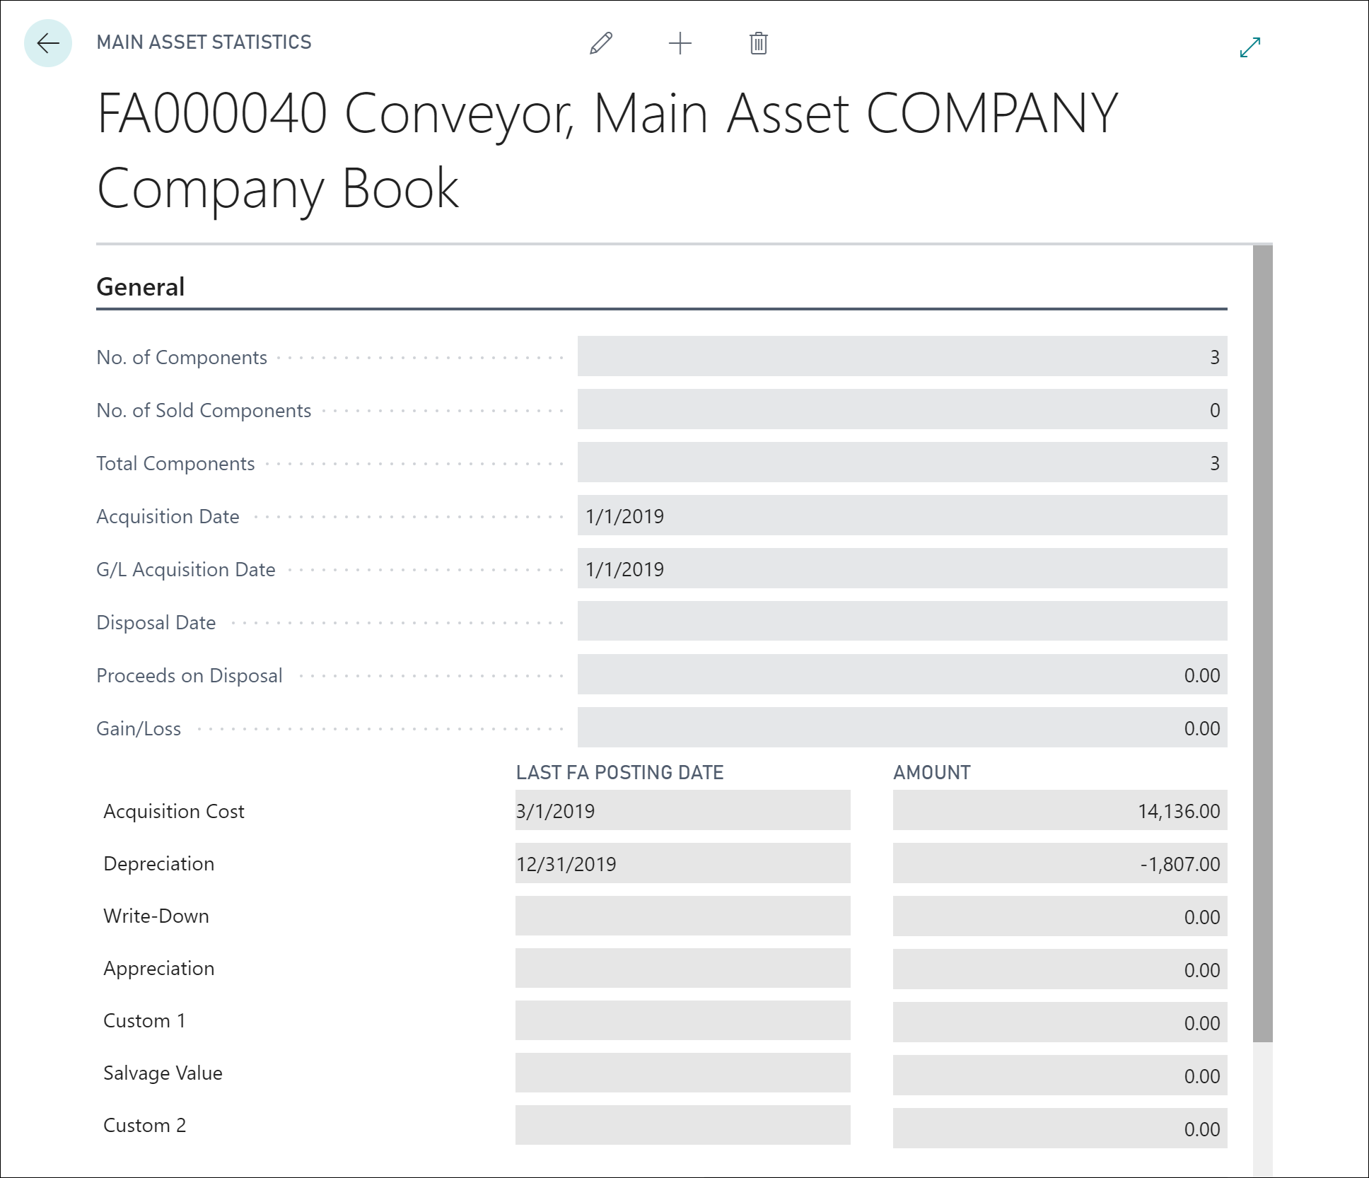Click the Custom 2 posting date field

(682, 1125)
